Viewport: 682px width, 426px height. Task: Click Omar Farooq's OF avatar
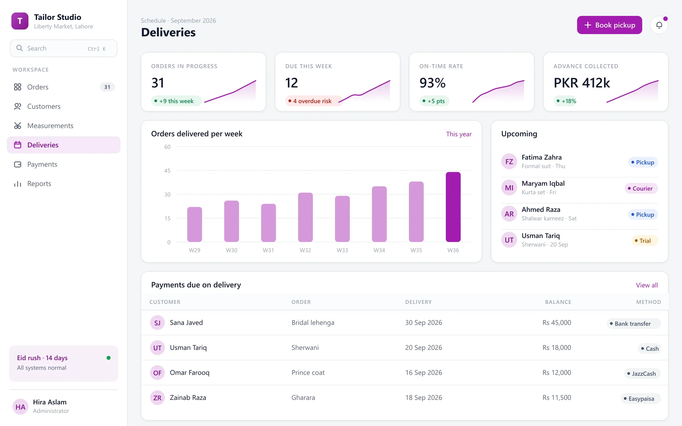point(157,373)
